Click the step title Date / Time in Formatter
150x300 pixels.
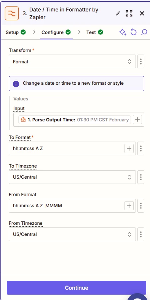(64, 13)
